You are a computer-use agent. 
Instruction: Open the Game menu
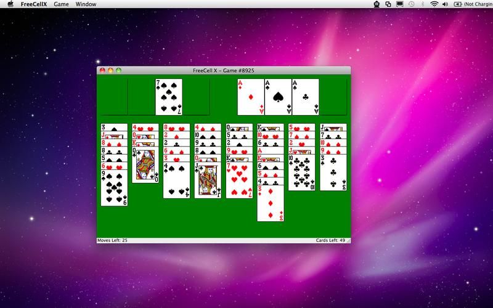click(61, 4)
